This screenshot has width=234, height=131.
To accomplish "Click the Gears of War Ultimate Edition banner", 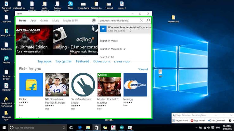I will point(34,40).
